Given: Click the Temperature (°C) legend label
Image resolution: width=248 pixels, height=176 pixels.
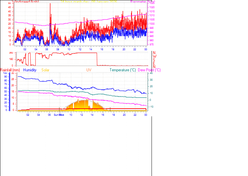Looking at the screenshot, I should tap(123, 70).
